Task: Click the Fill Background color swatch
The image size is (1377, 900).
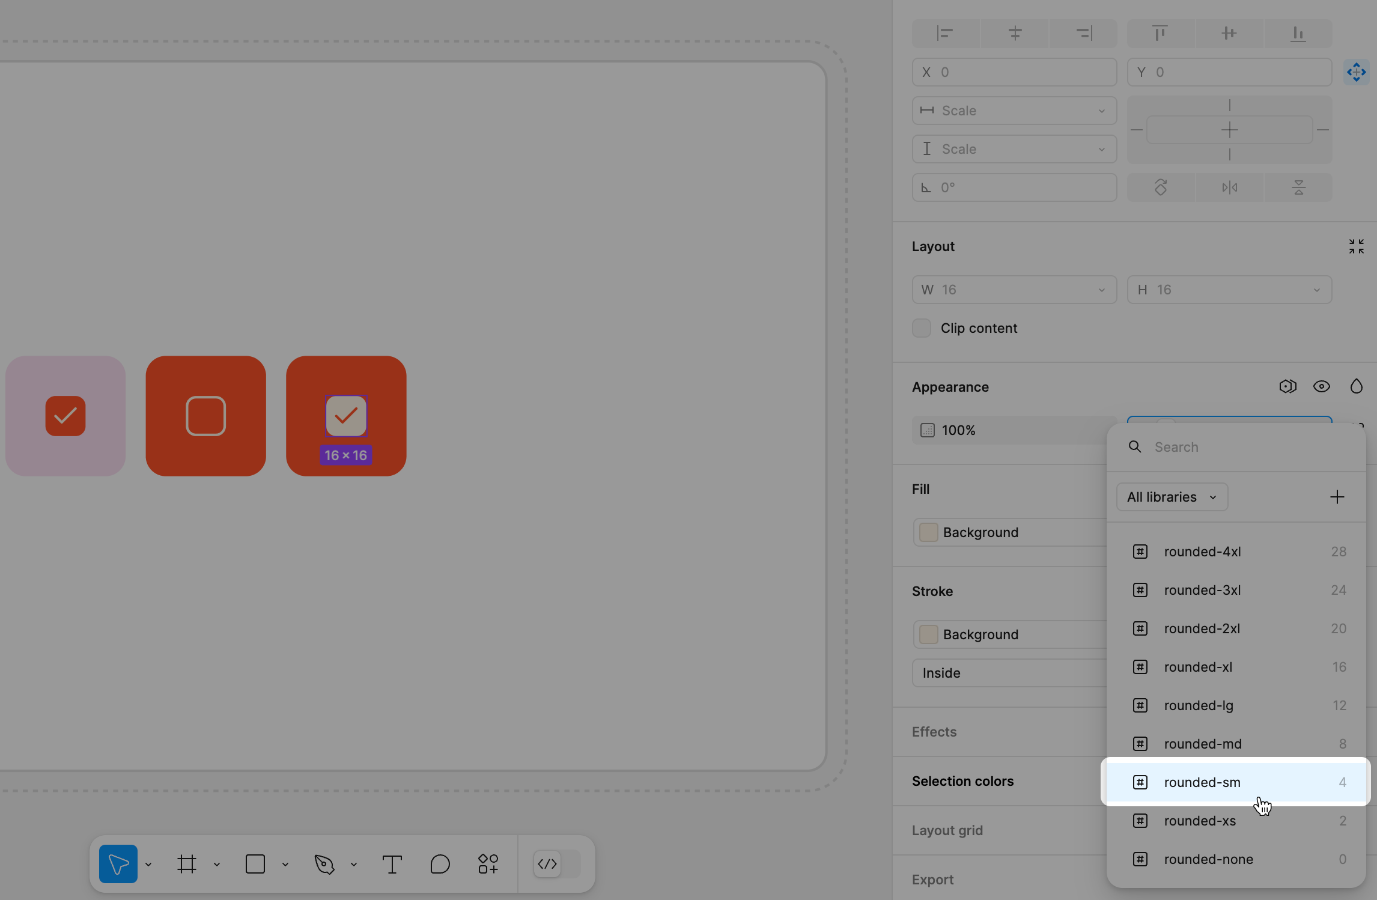Action: tap(927, 532)
